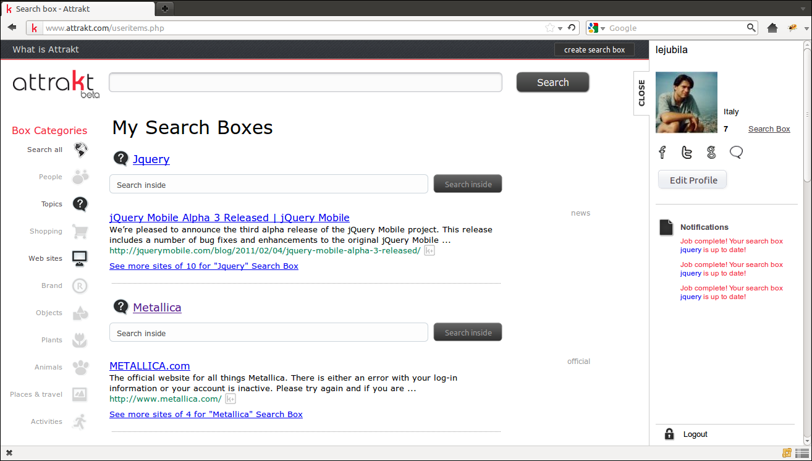Click the first jquery notification link
812x461 pixels.
tap(691, 250)
